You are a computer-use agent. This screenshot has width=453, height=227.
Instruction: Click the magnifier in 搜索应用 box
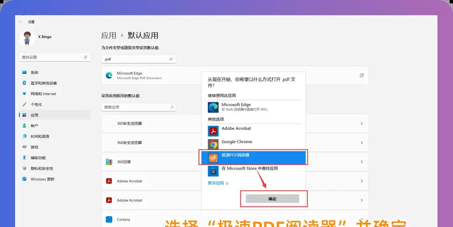point(172,107)
